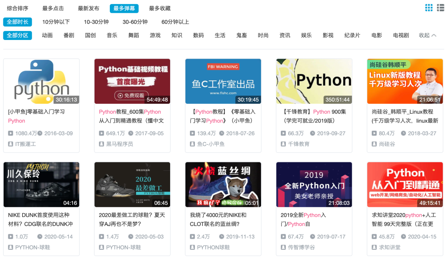Filter by 游戏 category
The width and height of the screenshot is (446, 261).
click(155, 35)
